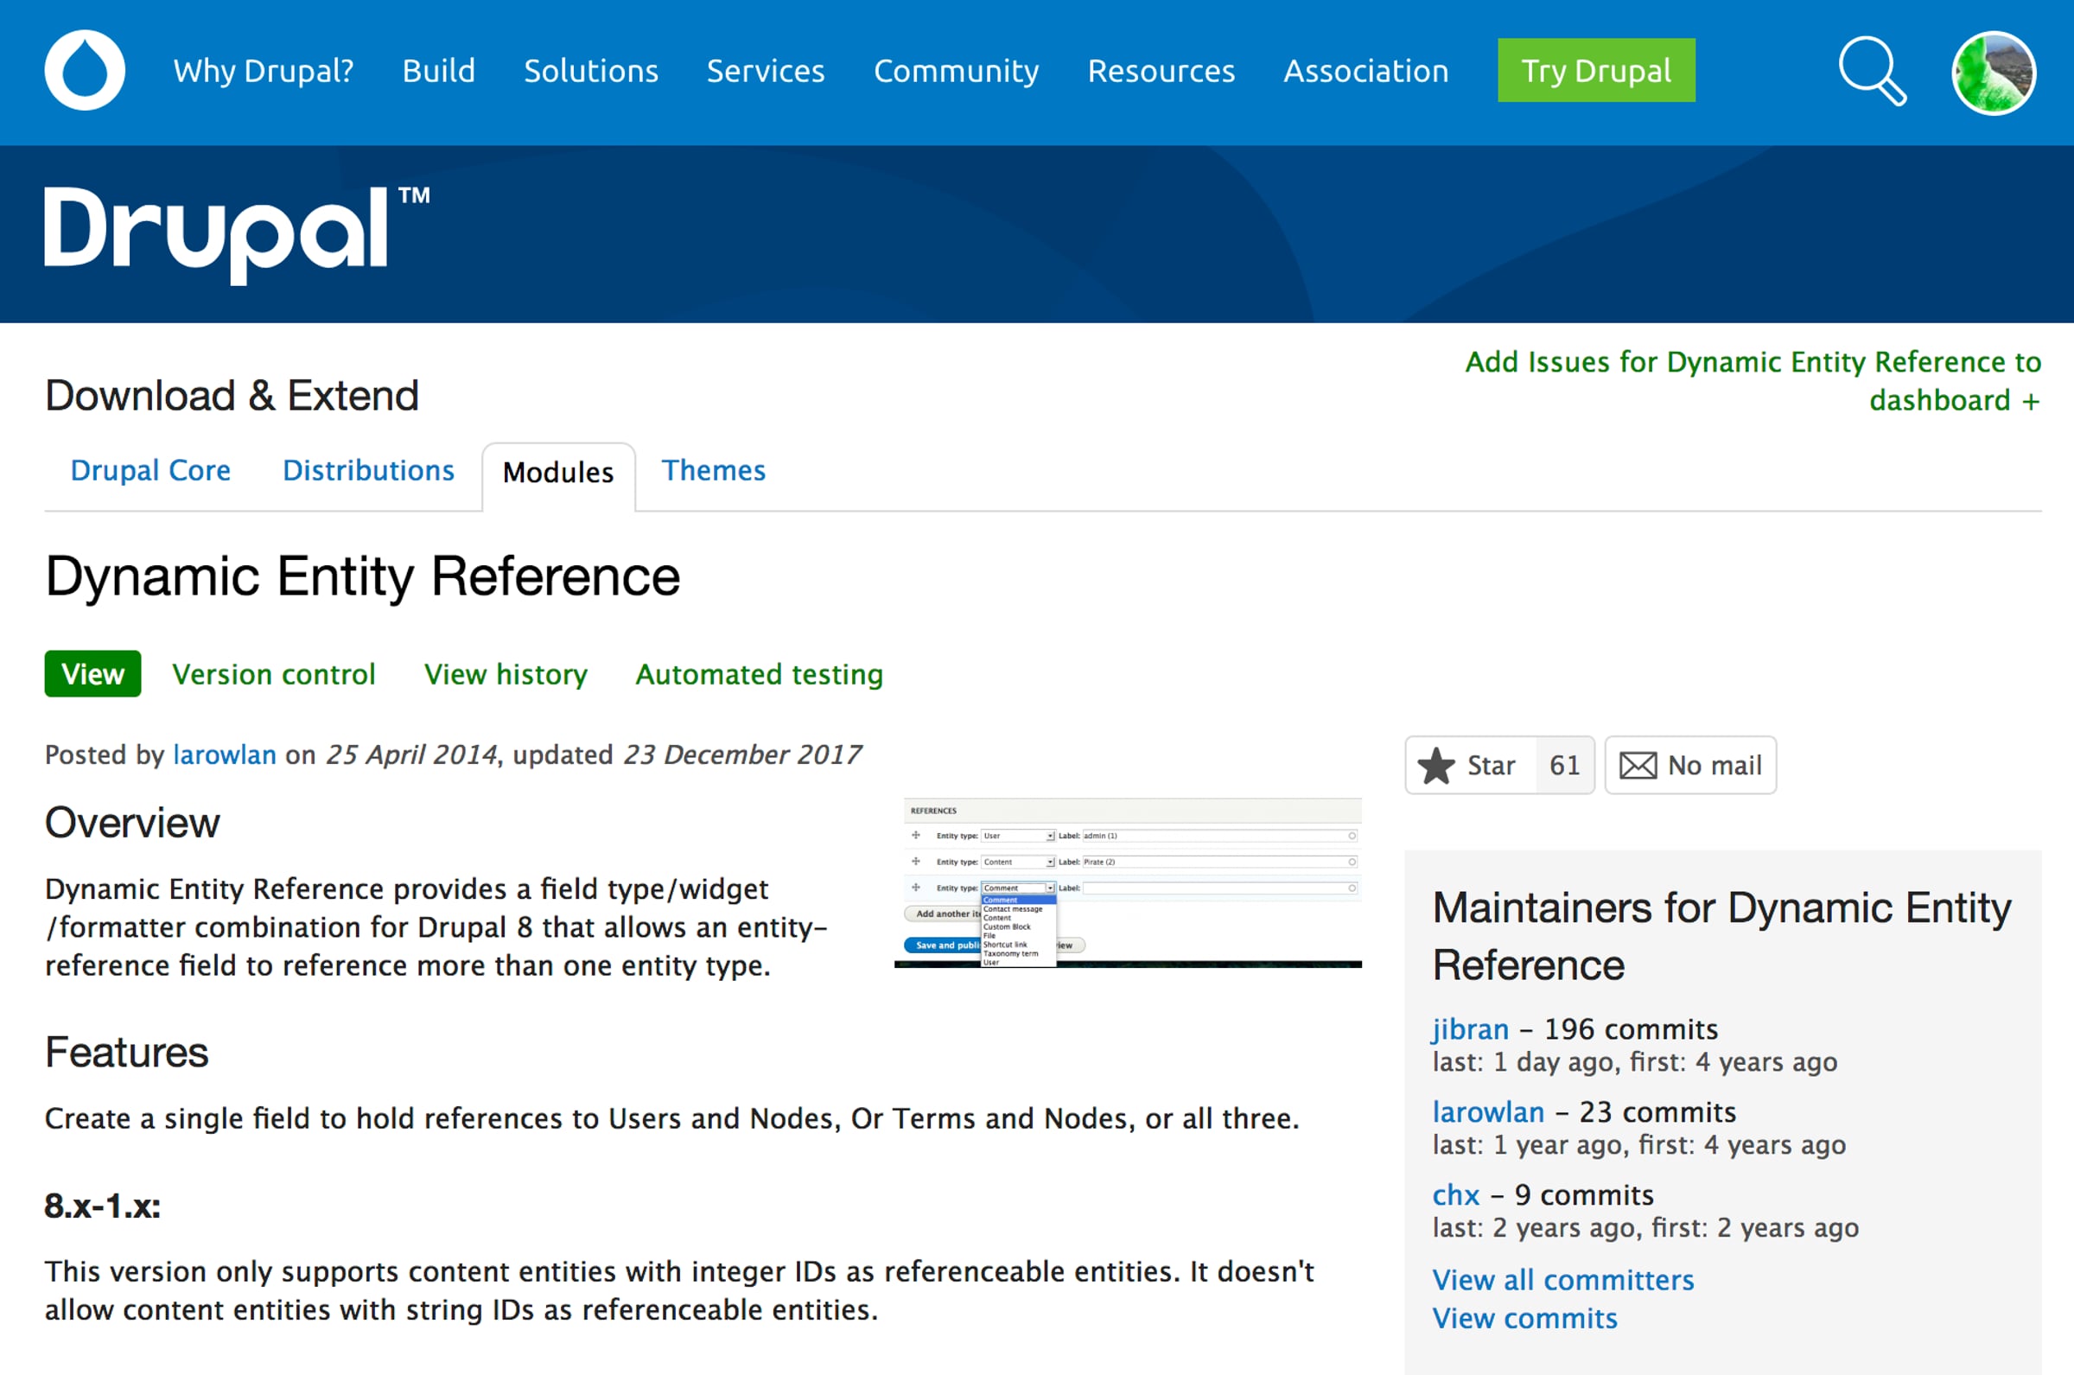Select the View project tab
2074x1375 pixels.
(93, 674)
